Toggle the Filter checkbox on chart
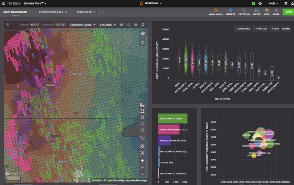Screen dimensions: 294x185 [x=274, y=29]
